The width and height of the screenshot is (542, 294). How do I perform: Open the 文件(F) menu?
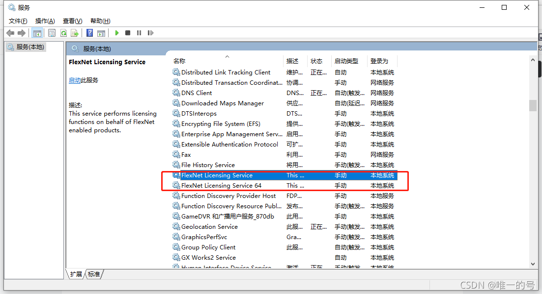pos(18,21)
